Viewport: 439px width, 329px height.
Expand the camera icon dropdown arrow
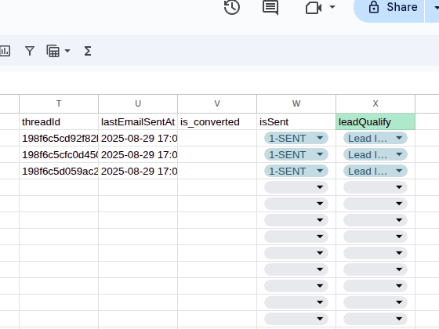pyautogui.click(x=332, y=7)
